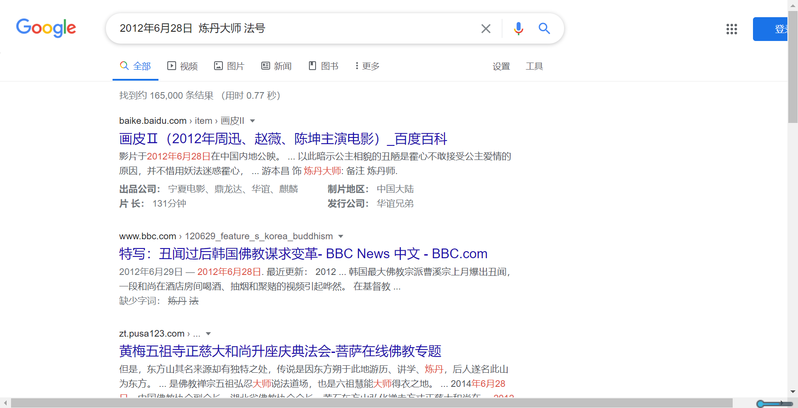Image resolution: width=798 pixels, height=408 pixels.
Task: Click the baike.baidu.com breadcrumb URL
Action: [181, 121]
